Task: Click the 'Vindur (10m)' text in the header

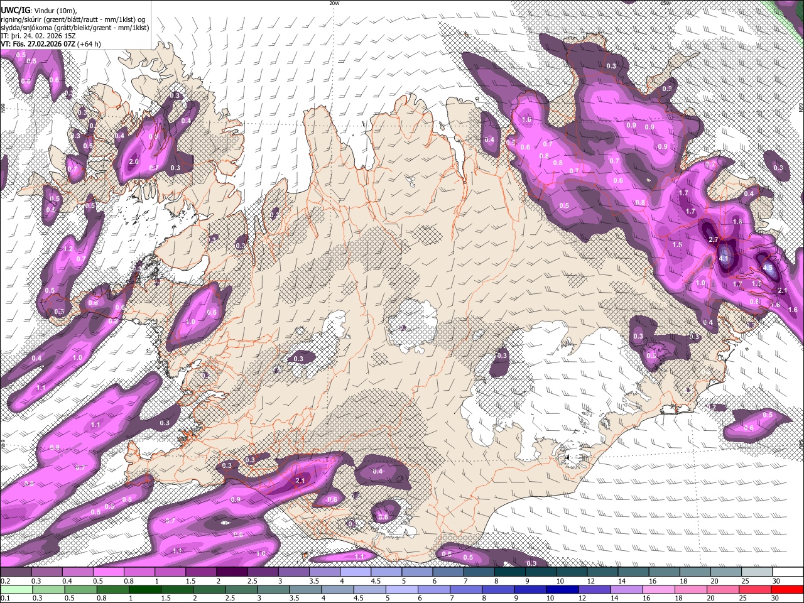Action: point(54,11)
